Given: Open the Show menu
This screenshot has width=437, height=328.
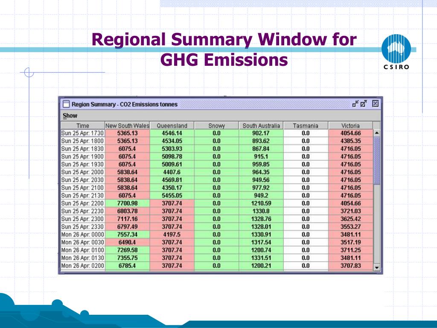Looking at the screenshot, I should point(70,115).
